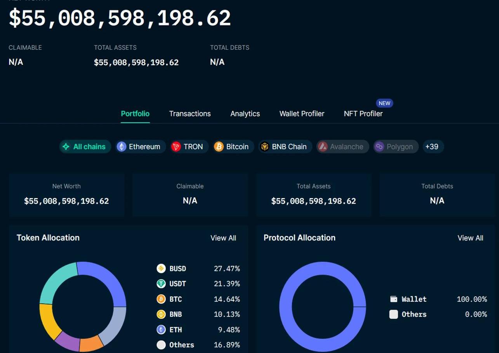Screen dimensions: 499x353
Task: Click the Polygon chain logo icon
Action: (x=379, y=146)
